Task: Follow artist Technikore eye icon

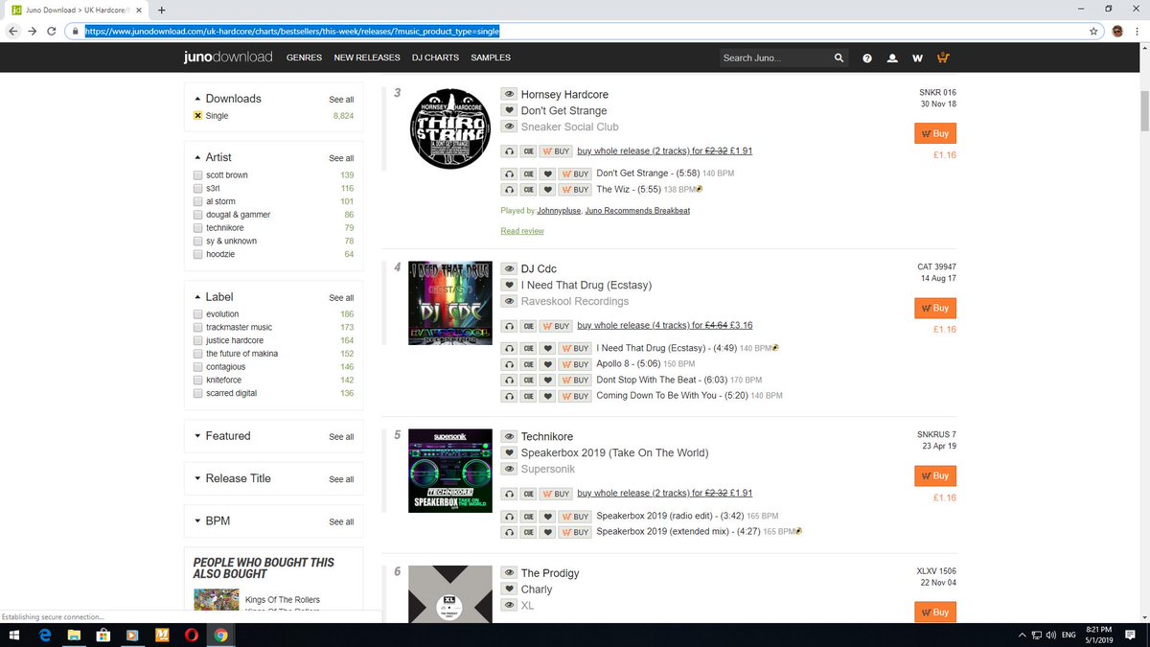Action: 509,436
